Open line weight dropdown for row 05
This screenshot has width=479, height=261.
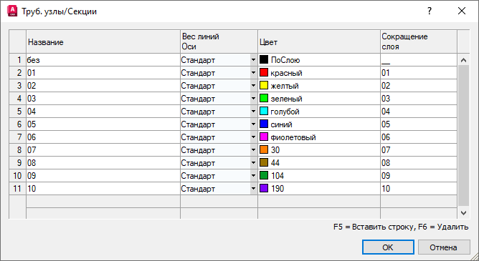pos(254,124)
